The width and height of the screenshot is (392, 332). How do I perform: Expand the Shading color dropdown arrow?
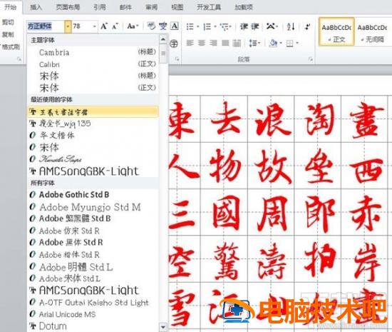point(281,44)
